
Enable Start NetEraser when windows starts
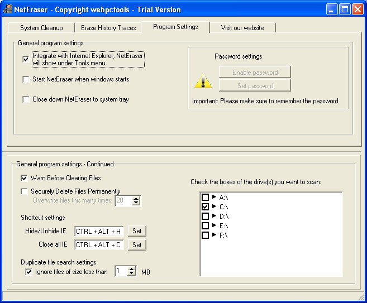(x=26, y=79)
